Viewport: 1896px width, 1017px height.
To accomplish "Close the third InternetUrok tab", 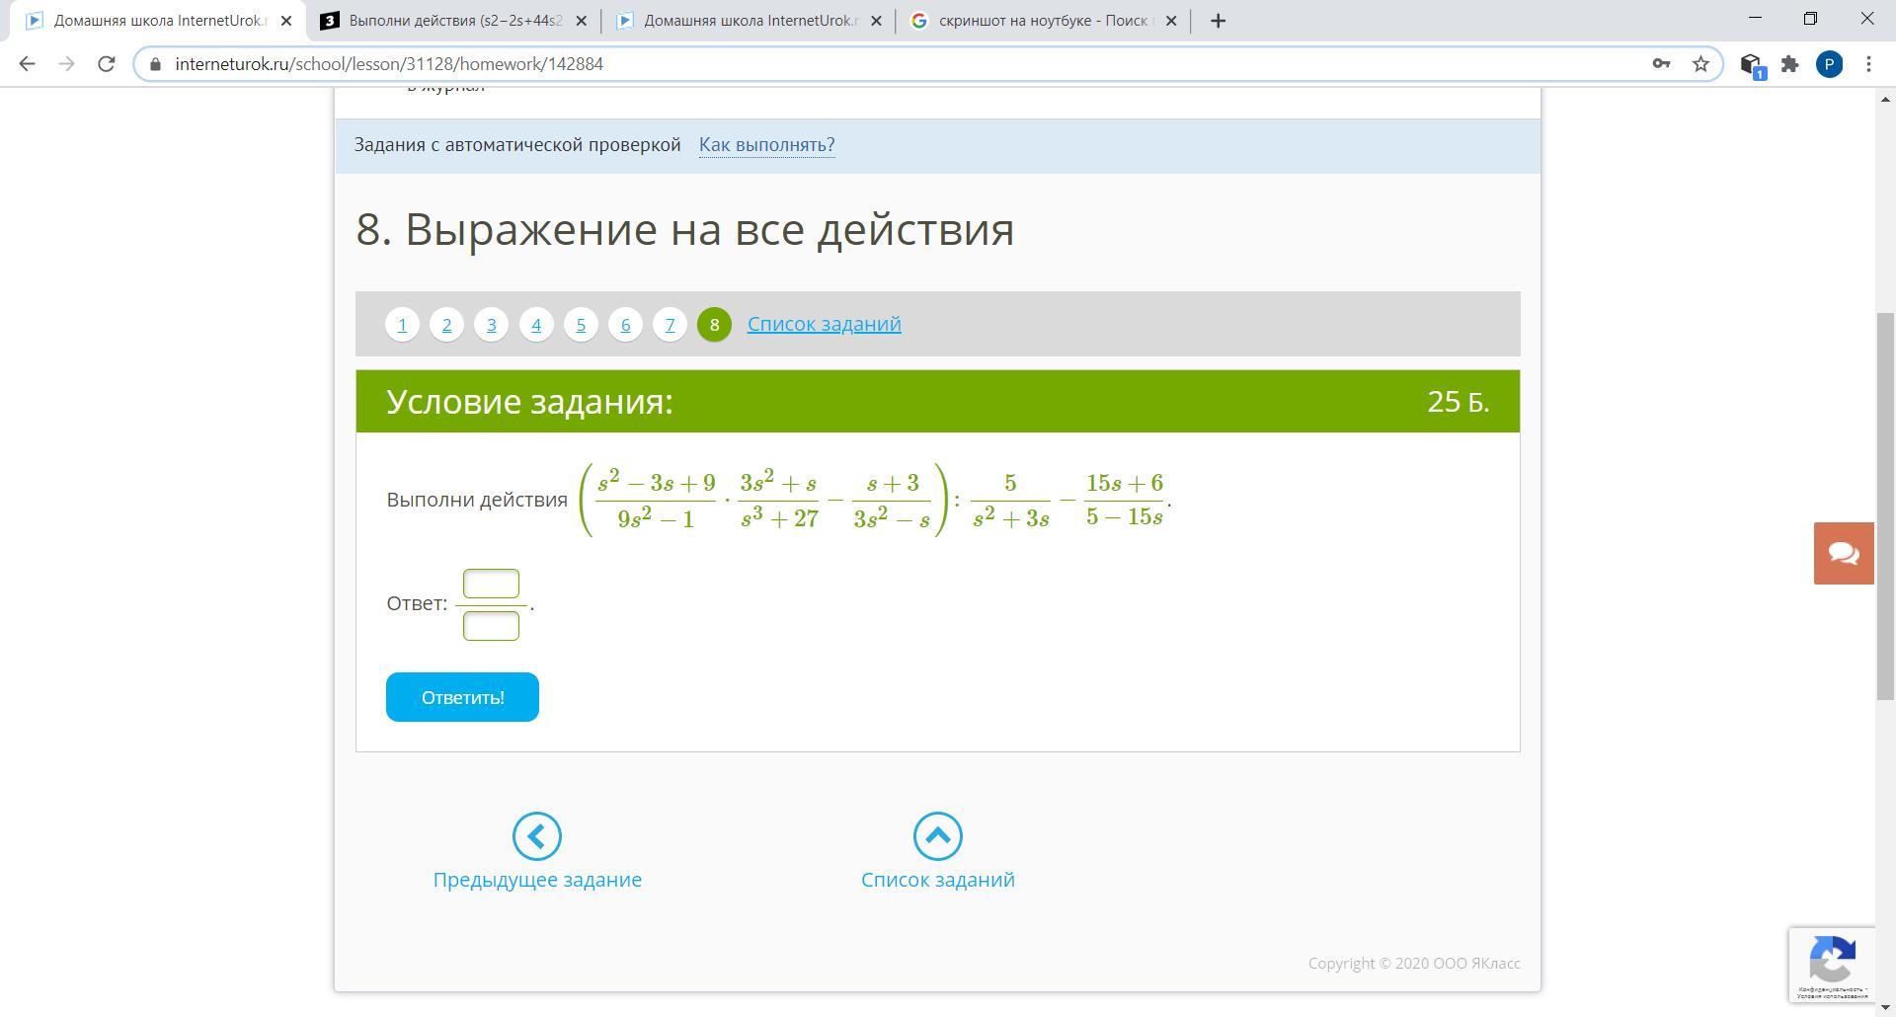I will click(x=876, y=21).
